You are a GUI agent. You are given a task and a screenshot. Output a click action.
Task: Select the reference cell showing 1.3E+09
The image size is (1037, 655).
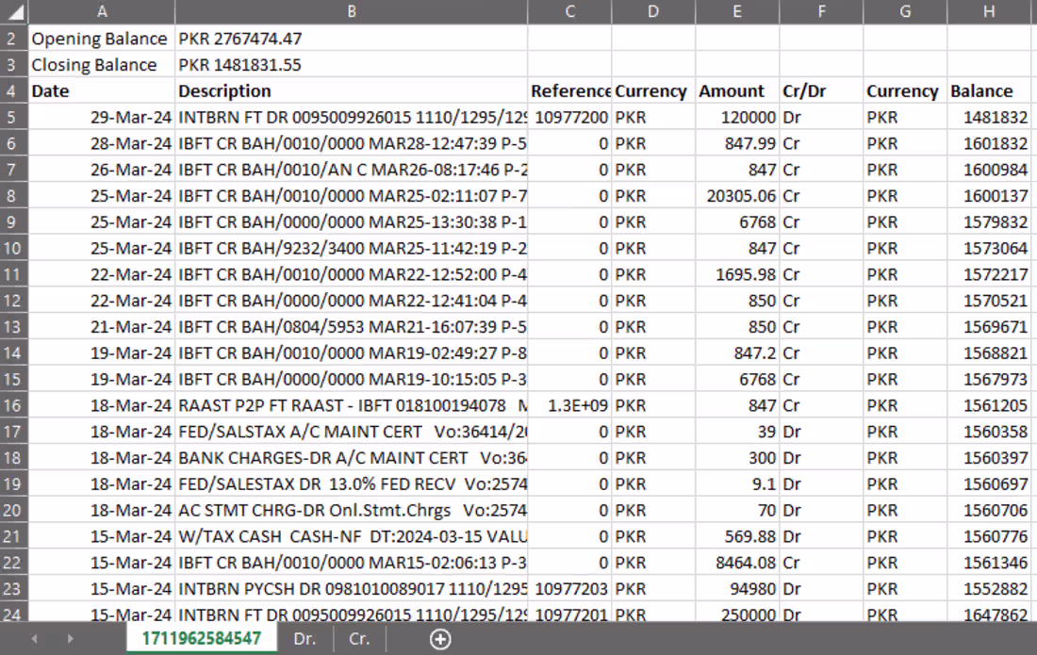(569, 407)
